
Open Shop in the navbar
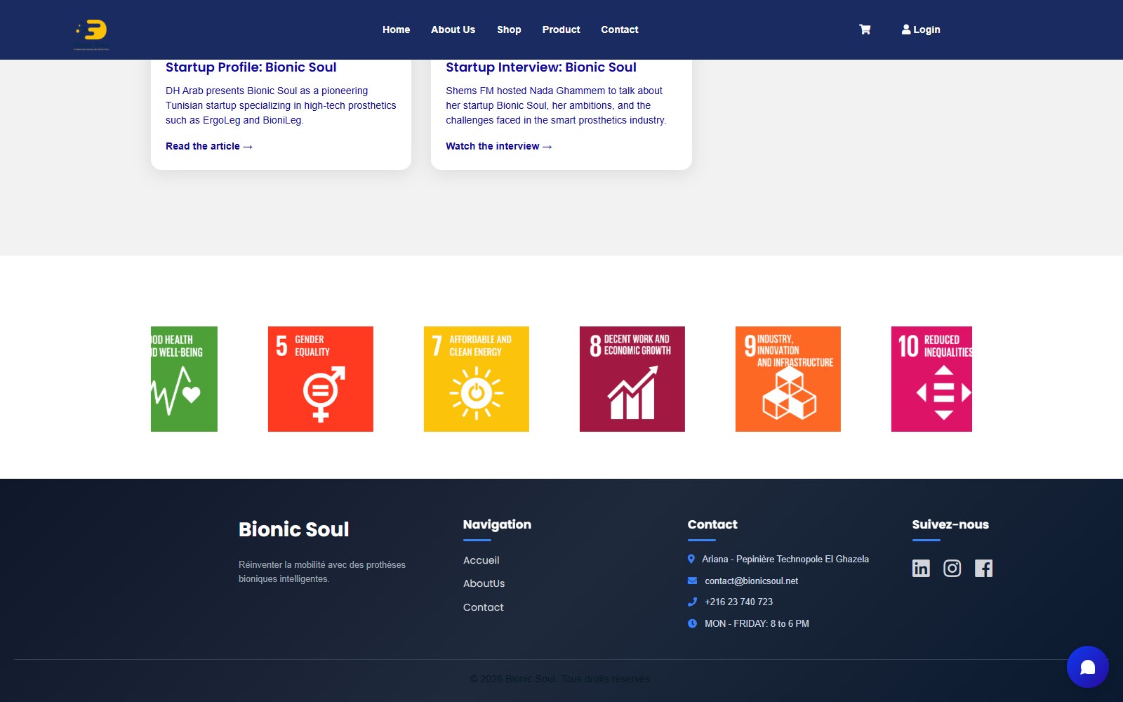point(509,29)
